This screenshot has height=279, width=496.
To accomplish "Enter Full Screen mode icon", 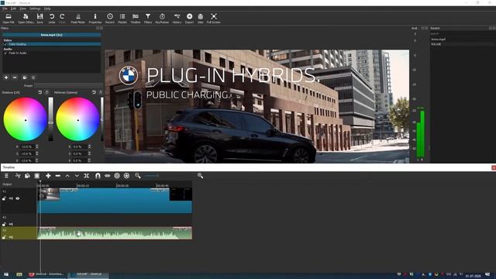I will (x=214, y=19).
